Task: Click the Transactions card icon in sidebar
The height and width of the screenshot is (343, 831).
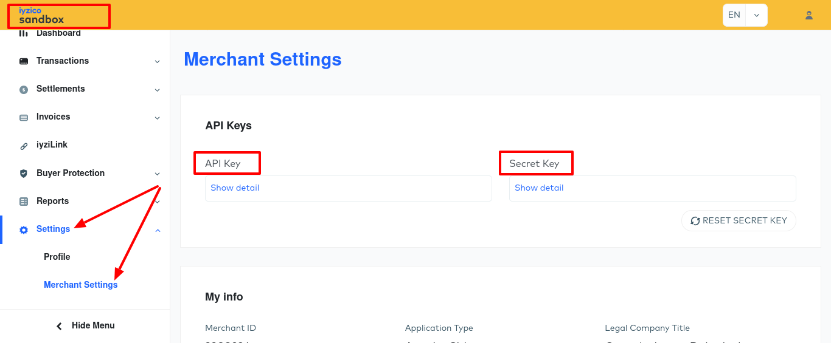Action: [24, 61]
